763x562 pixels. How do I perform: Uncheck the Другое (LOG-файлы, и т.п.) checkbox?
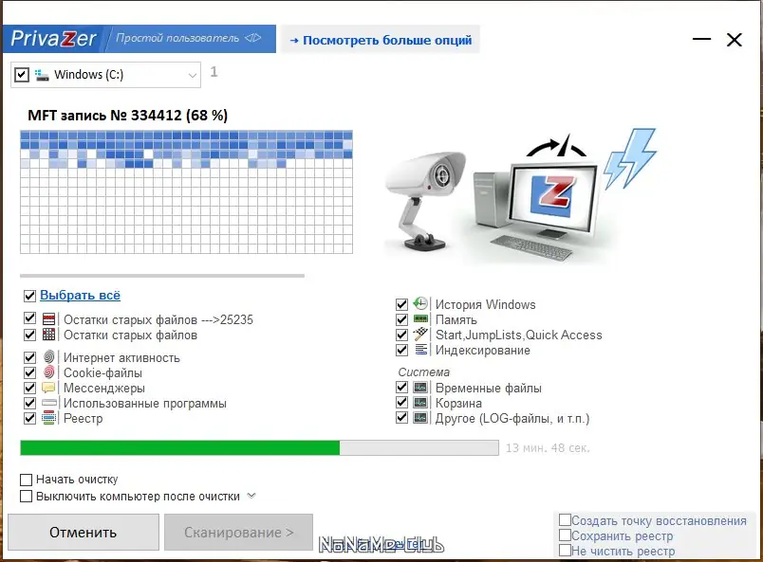click(x=401, y=418)
